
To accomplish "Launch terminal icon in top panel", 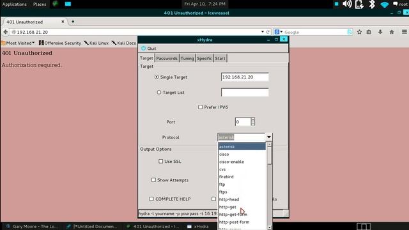I will (x=68, y=4).
